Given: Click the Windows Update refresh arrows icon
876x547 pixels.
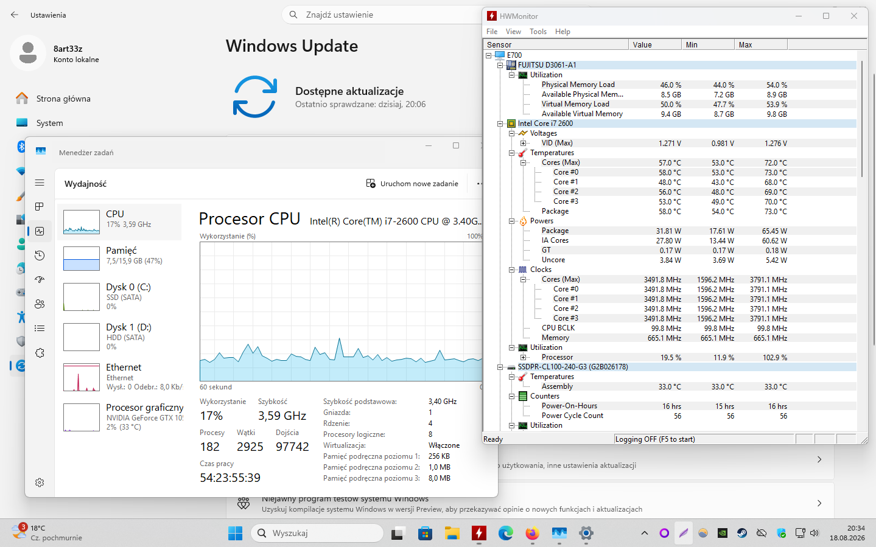Looking at the screenshot, I should point(255,97).
